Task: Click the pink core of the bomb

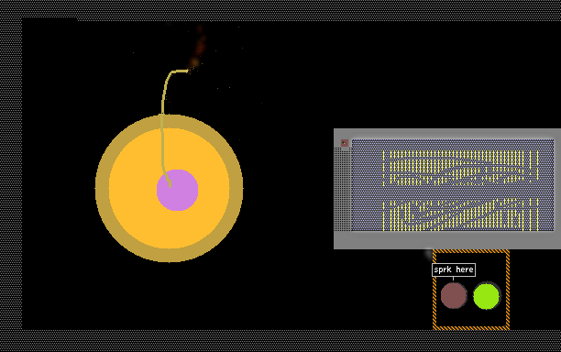Action: (x=178, y=190)
